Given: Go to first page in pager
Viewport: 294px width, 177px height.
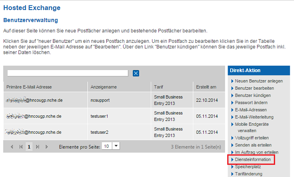Looking at the screenshot, I should 21,147.
